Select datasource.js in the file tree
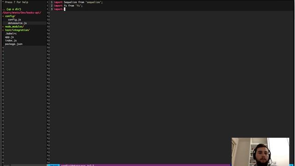Image resolution: width=295 pixels, height=166 pixels. click(18, 23)
